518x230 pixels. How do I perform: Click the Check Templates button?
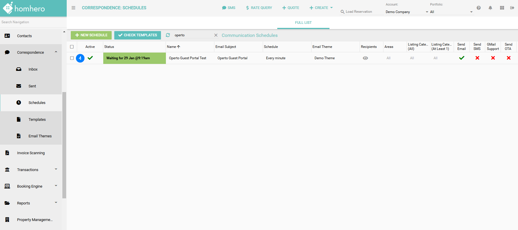(137, 35)
